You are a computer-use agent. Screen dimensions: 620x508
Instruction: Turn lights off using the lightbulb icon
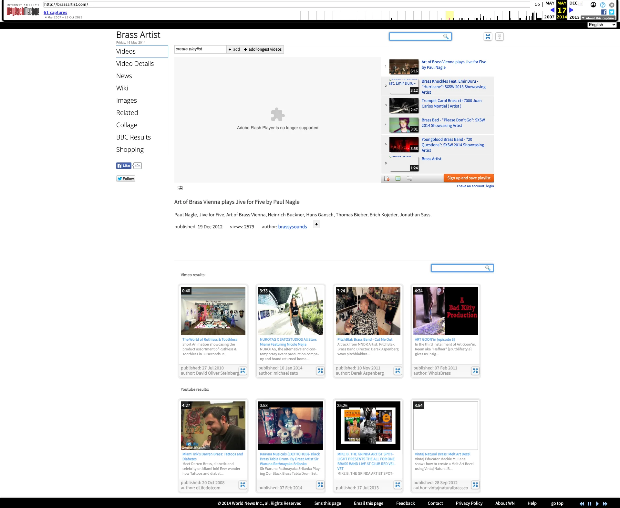click(499, 36)
